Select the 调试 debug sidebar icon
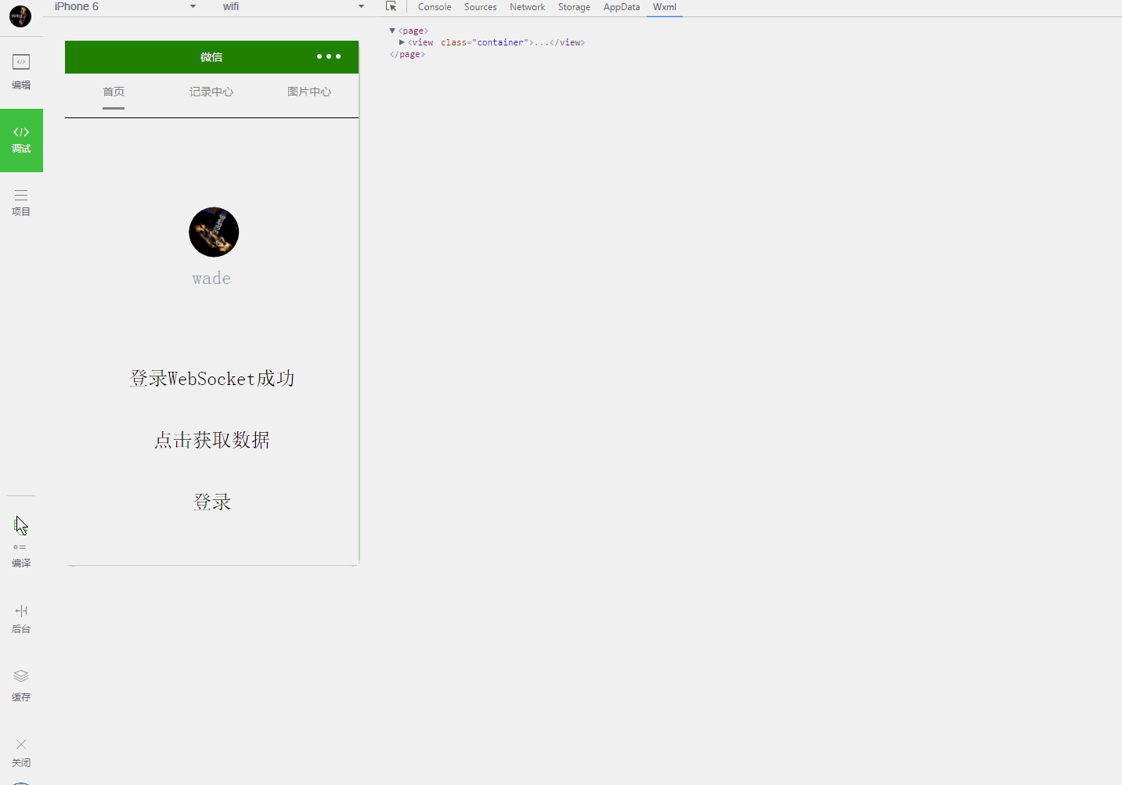 click(x=21, y=139)
